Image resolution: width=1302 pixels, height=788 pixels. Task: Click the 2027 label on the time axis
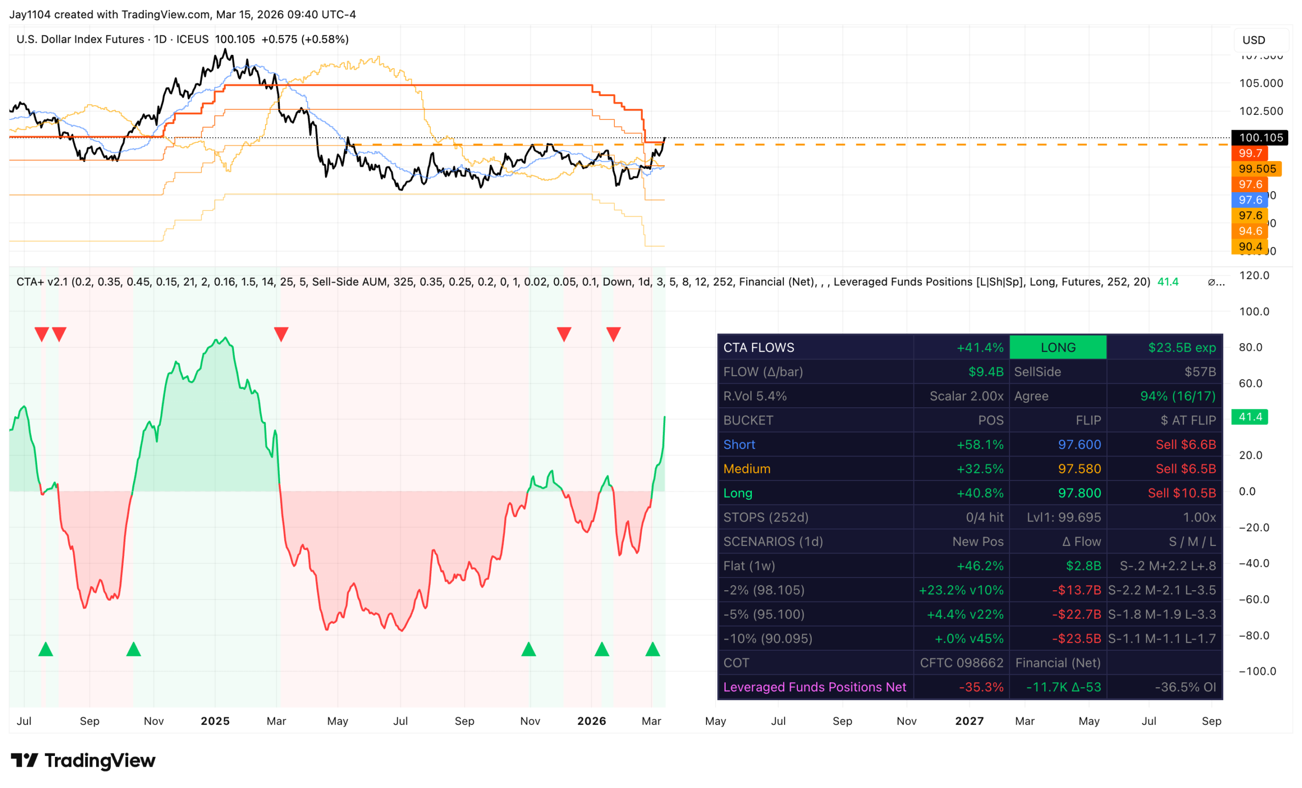969,721
